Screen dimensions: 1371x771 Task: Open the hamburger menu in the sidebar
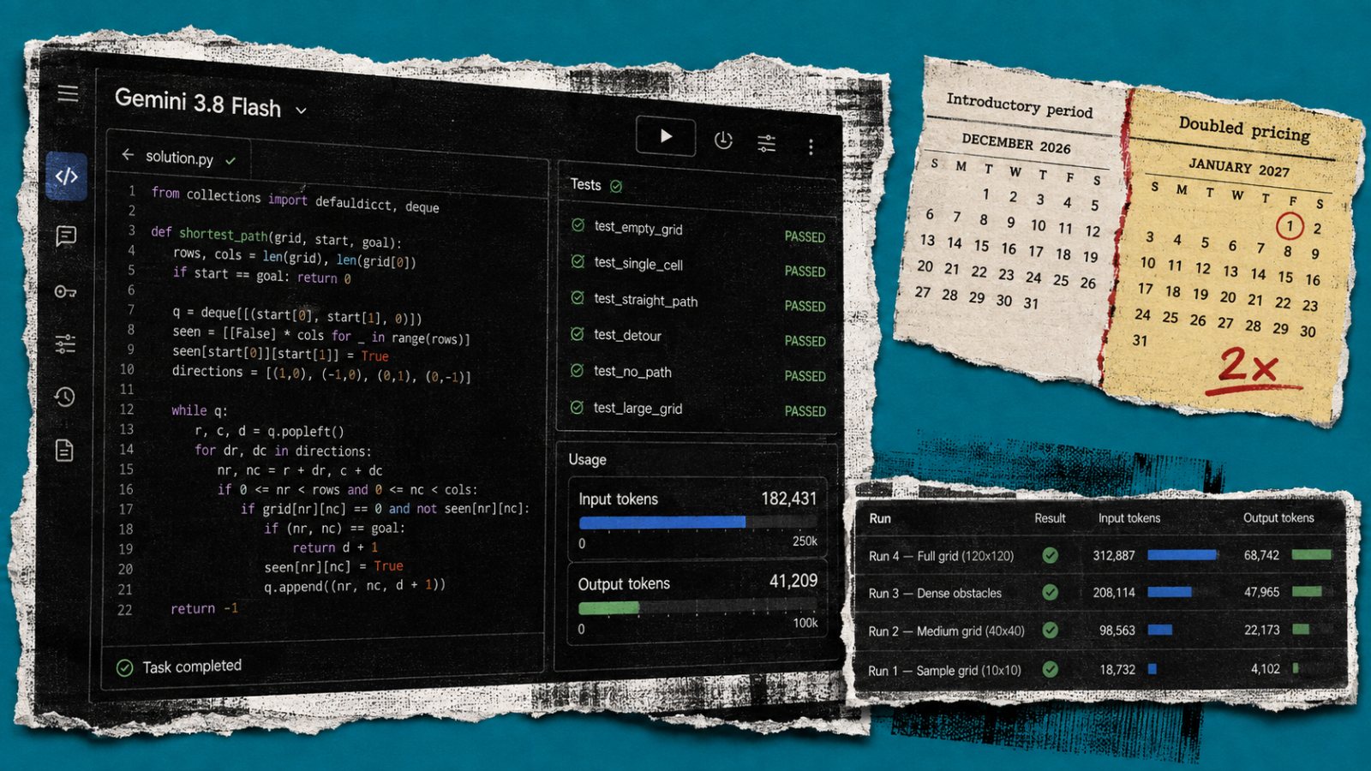[68, 93]
